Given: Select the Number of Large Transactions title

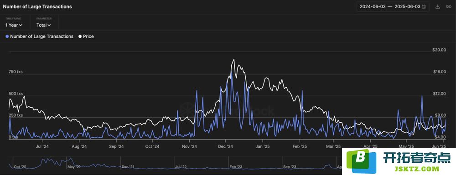Looking at the screenshot, I should [x=37, y=6].
